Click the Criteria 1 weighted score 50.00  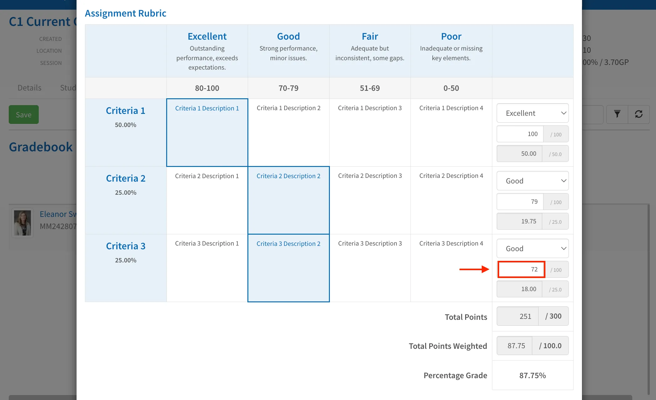click(x=519, y=154)
